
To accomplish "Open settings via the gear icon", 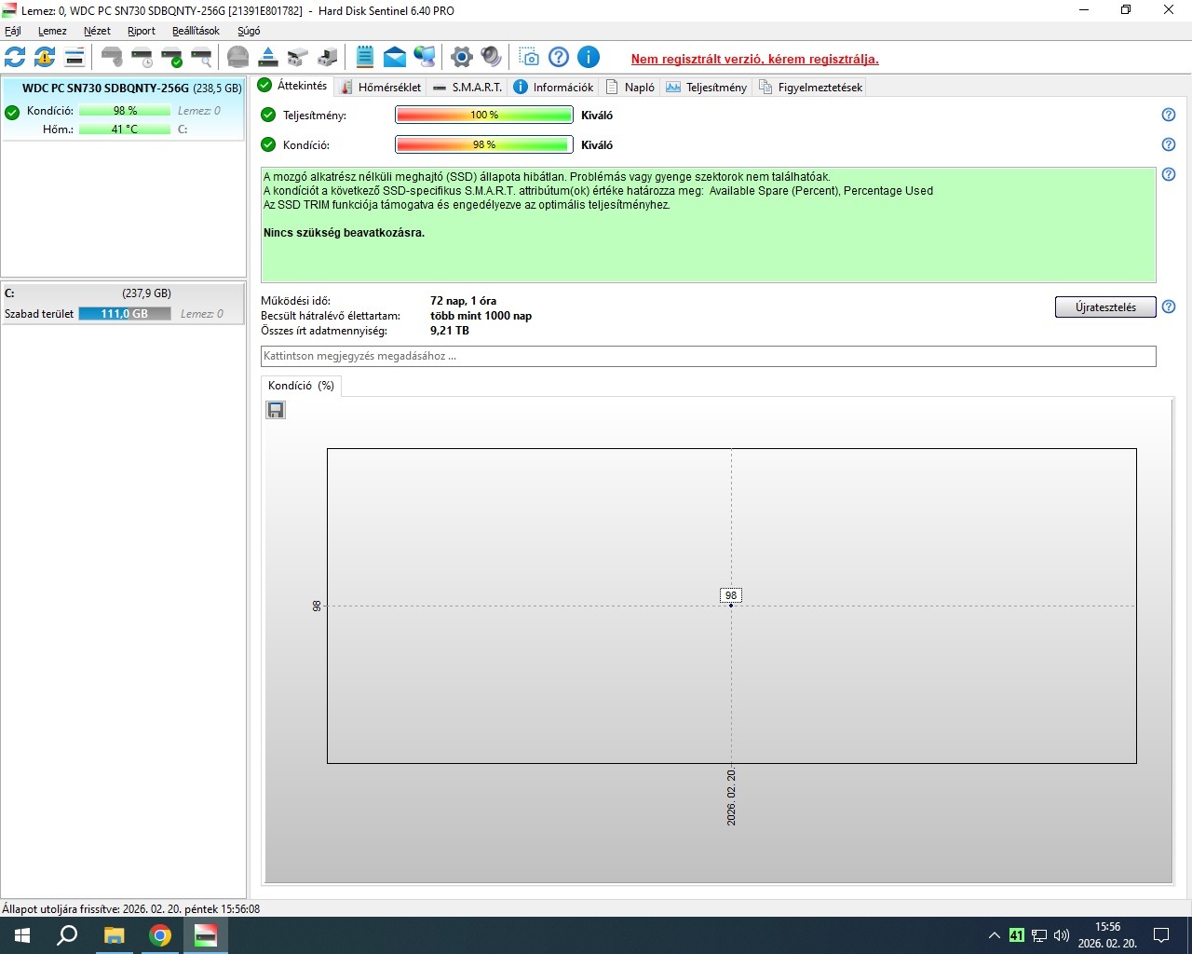I will pos(462,58).
